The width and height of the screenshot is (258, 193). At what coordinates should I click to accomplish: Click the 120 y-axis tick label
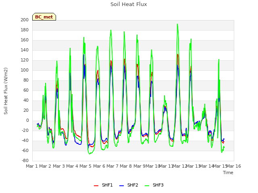click(25, 60)
